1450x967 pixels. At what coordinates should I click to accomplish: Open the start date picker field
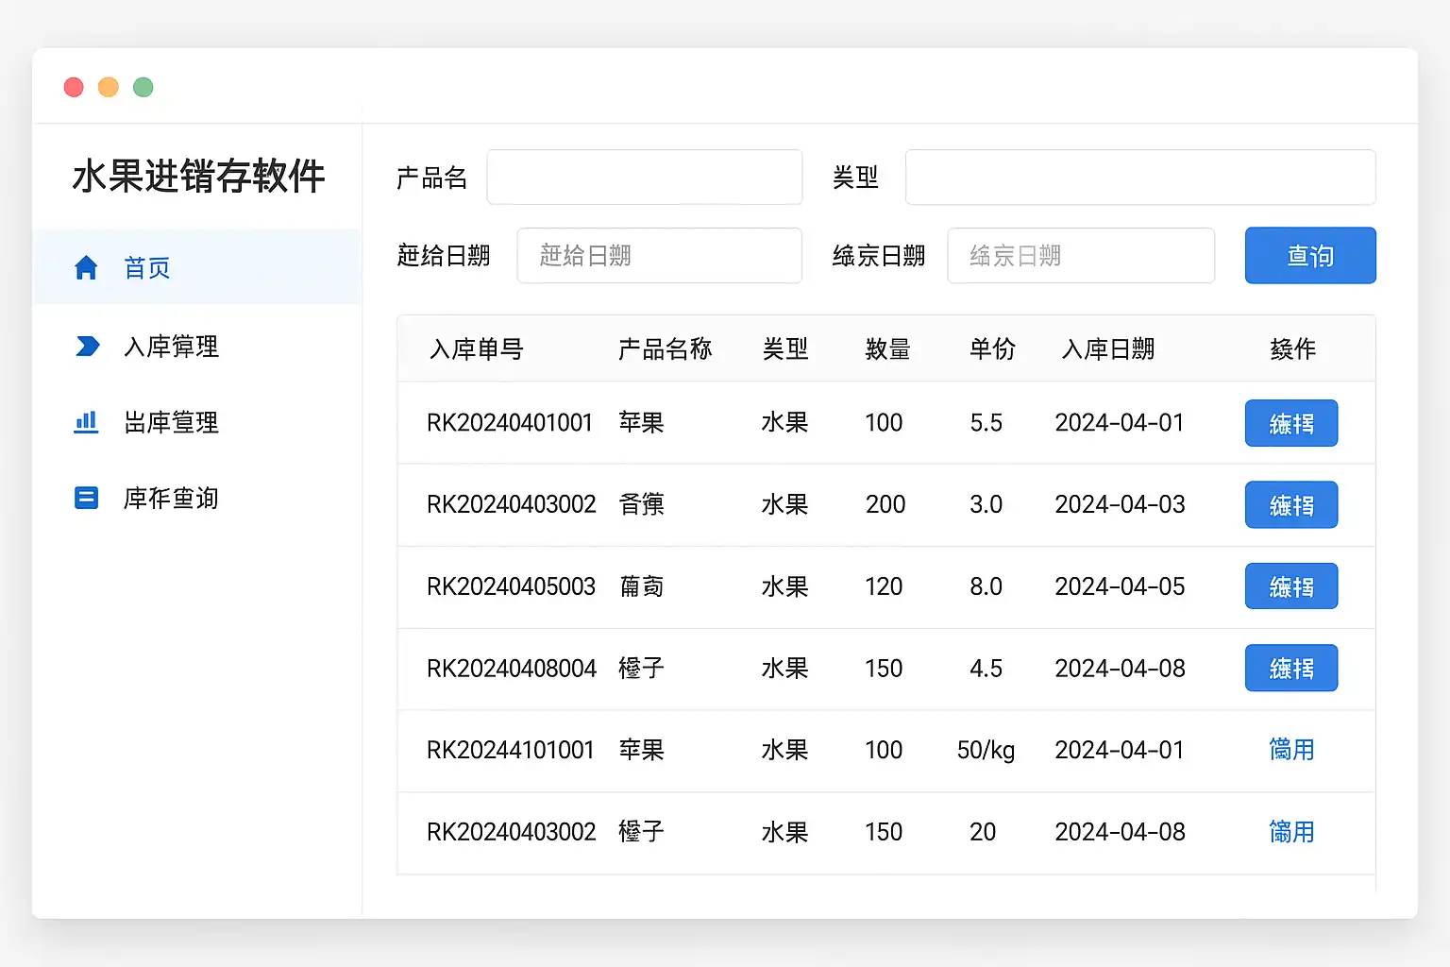click(x=659, y=255)
